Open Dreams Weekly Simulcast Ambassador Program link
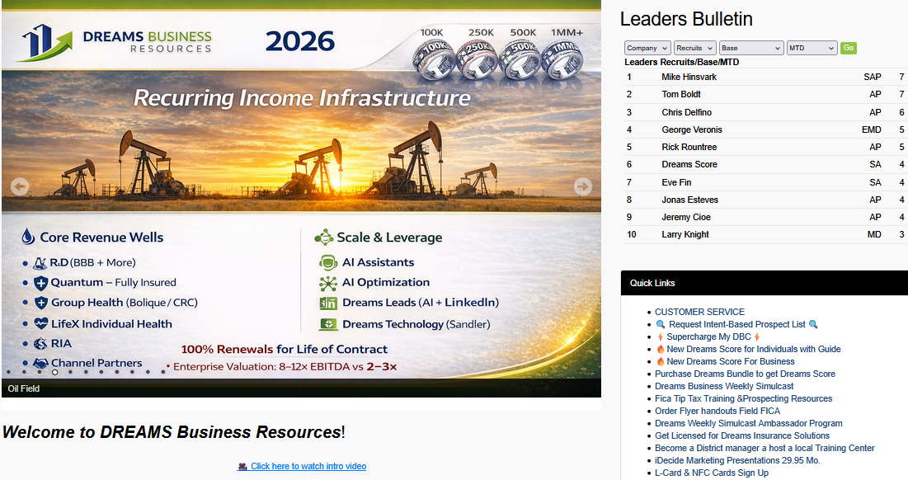The height and width of the screenshot is (480, 908). pyautogui.click(x=748, y=424)
